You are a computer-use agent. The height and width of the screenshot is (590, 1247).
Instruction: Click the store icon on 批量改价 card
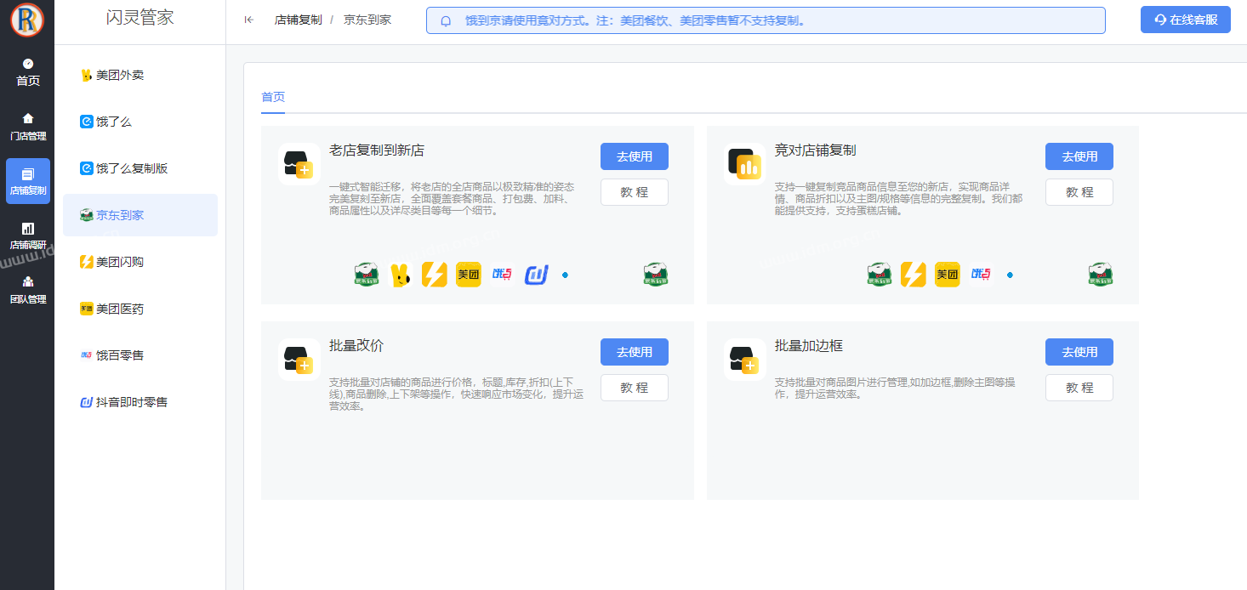point(299,360)
